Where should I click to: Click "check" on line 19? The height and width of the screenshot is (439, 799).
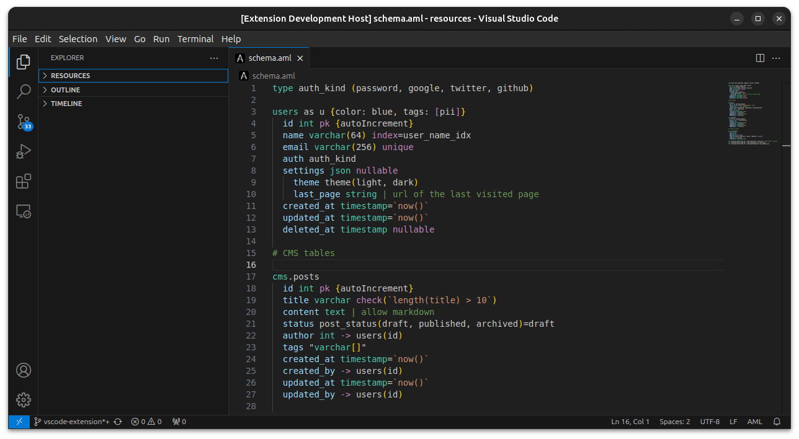[x=369, y=300]
